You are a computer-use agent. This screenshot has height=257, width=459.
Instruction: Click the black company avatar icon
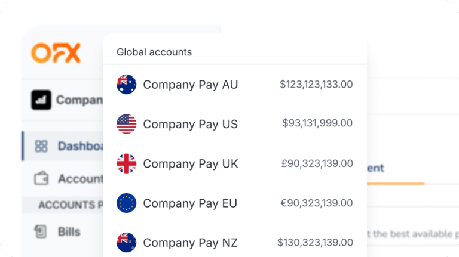41,100
